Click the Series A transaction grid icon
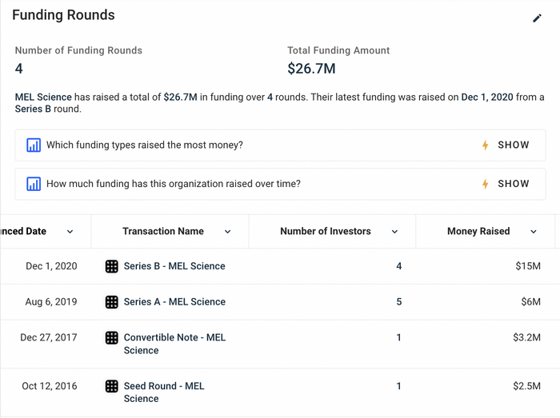 pyautogui.click(x=112, y=302)
